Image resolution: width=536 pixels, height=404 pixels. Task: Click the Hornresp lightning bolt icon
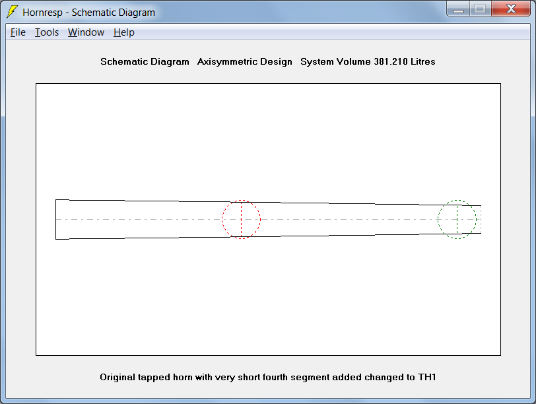[13, 12]
